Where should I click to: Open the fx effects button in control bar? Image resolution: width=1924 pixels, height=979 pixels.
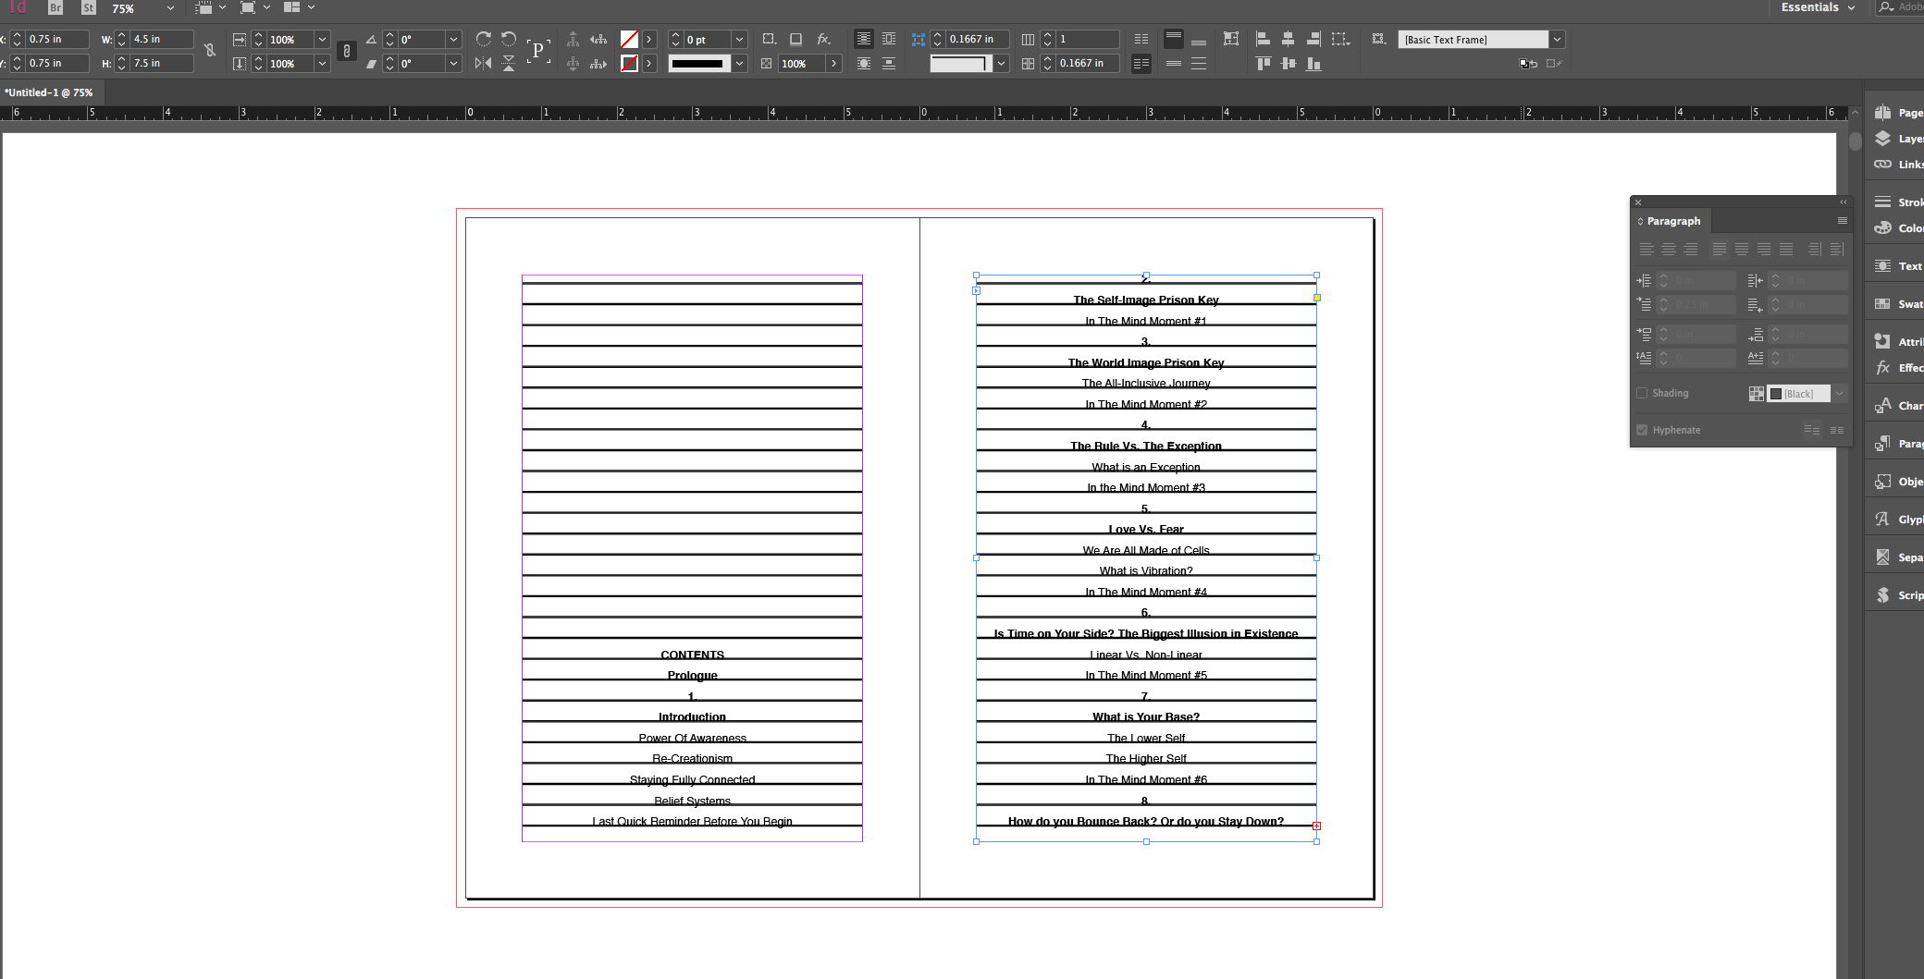(822, 39)
